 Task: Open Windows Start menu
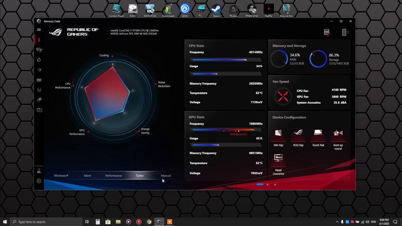(5, 222)
